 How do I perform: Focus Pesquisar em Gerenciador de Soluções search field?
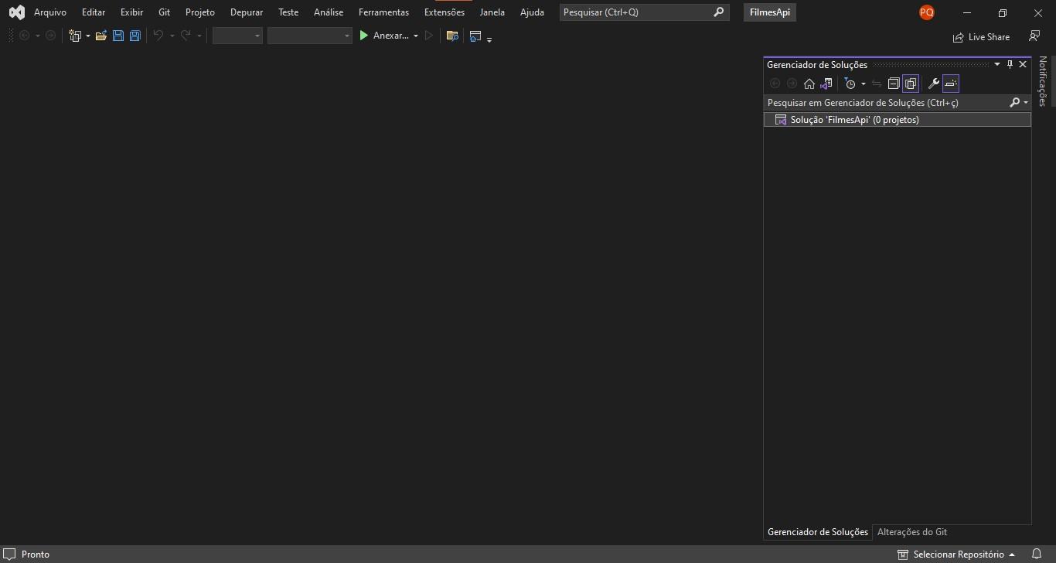886,102
